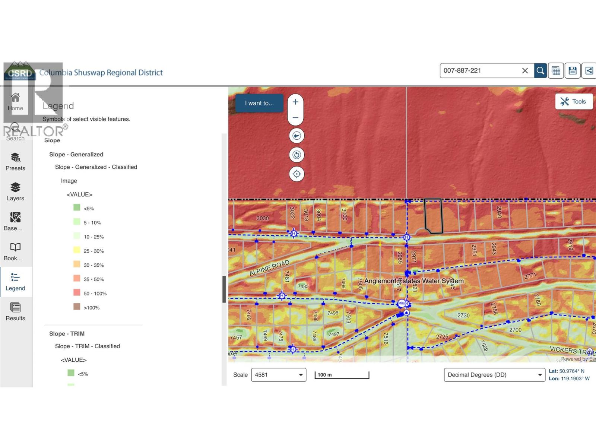Click parcel 2725 on the map
596x447 pixels.
(x=442, y=336)
